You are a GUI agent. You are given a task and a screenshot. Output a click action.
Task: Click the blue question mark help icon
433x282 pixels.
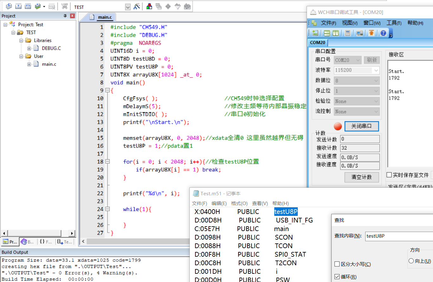pyautogui.click(x=383, y=33)
